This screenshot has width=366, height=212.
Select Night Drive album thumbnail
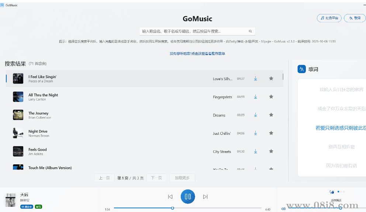tap(18, 133)
